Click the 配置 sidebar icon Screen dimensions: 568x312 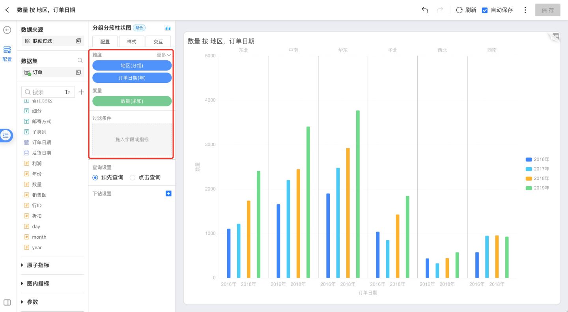pos(7,53)
